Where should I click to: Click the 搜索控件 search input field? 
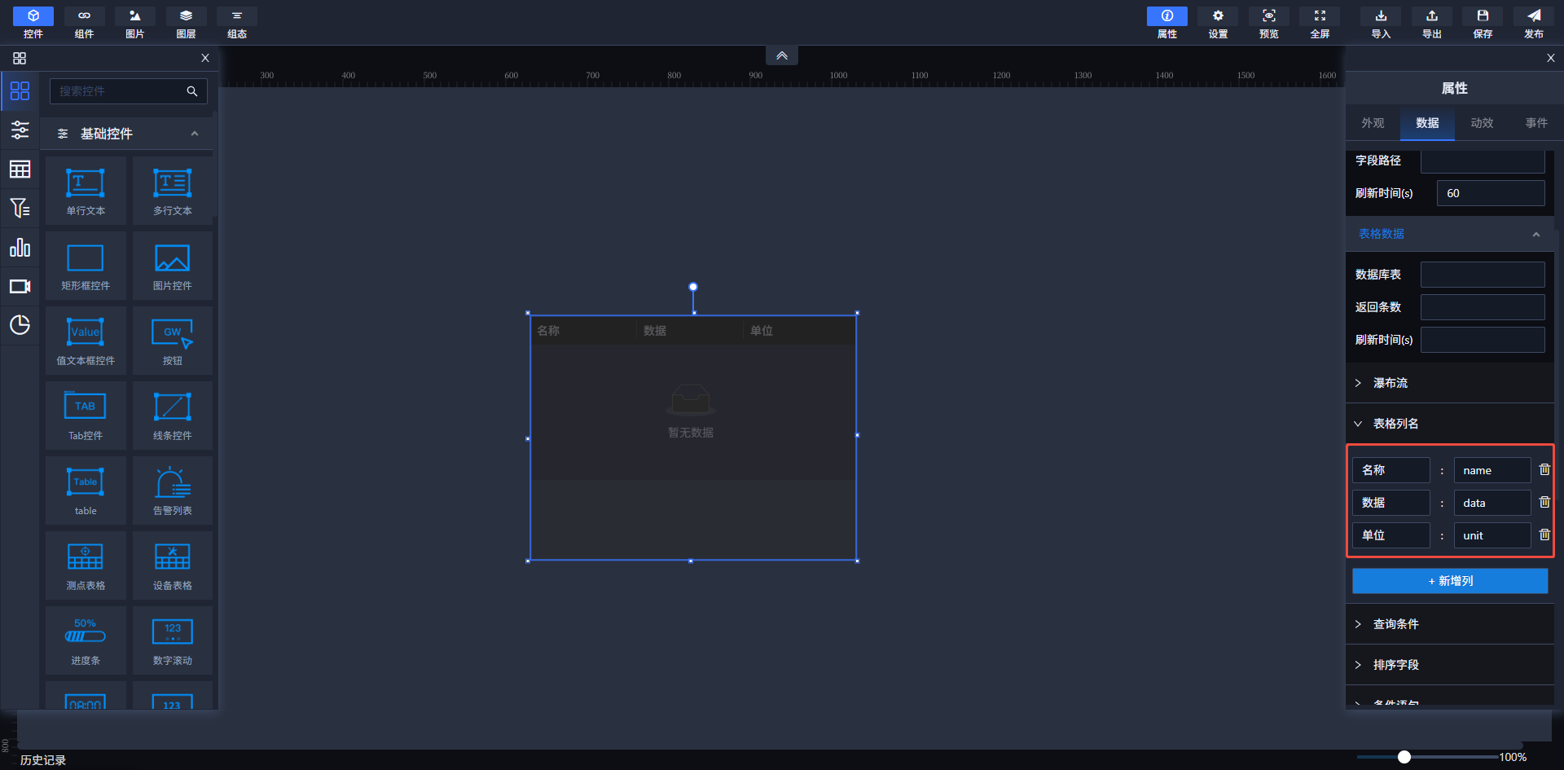coord(118,91)
